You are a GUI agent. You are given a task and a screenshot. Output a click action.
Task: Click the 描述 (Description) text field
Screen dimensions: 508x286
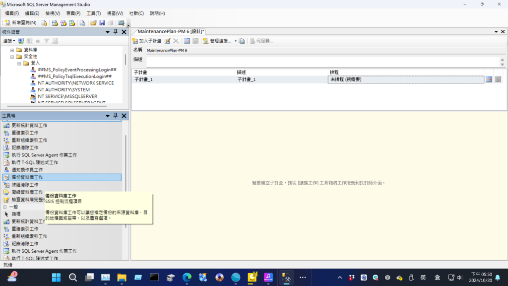coord(322,62)
